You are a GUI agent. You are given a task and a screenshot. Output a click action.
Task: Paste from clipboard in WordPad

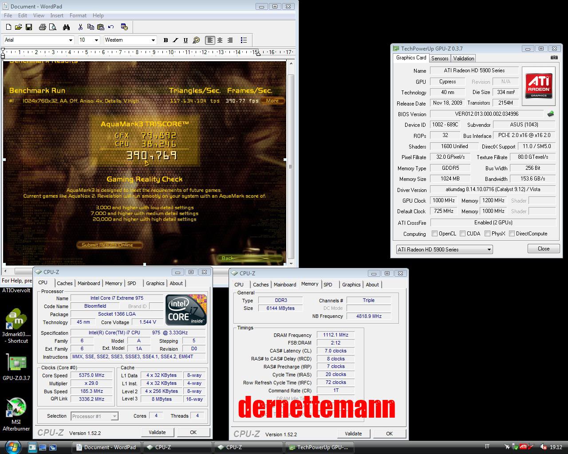[x=101, y=27]
